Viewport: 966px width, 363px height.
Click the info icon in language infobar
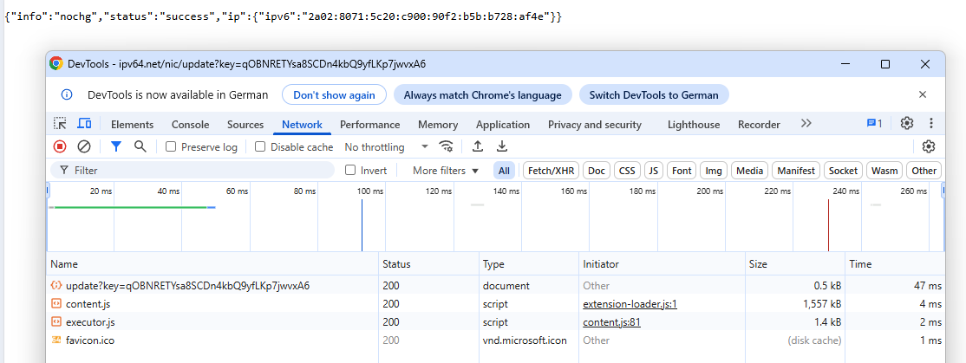67,94
